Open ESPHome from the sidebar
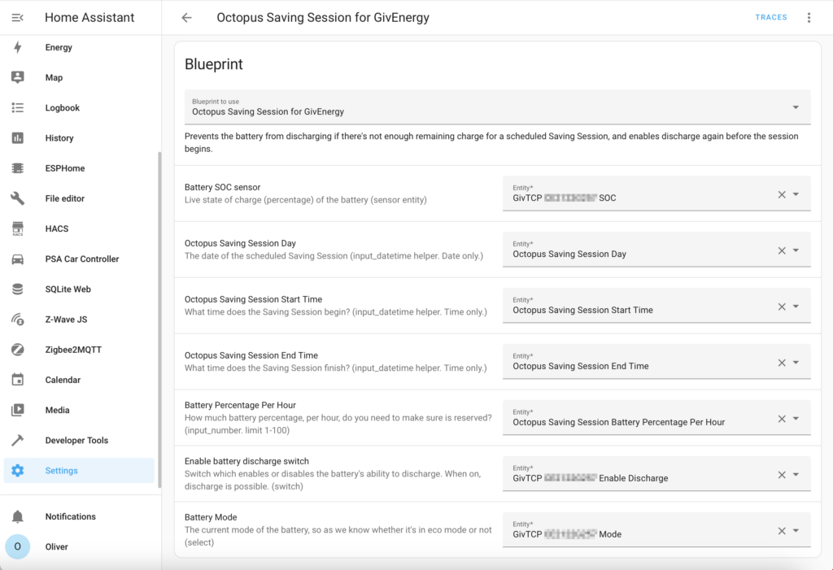This screenshot has height=570, width=833. [79, 168]
